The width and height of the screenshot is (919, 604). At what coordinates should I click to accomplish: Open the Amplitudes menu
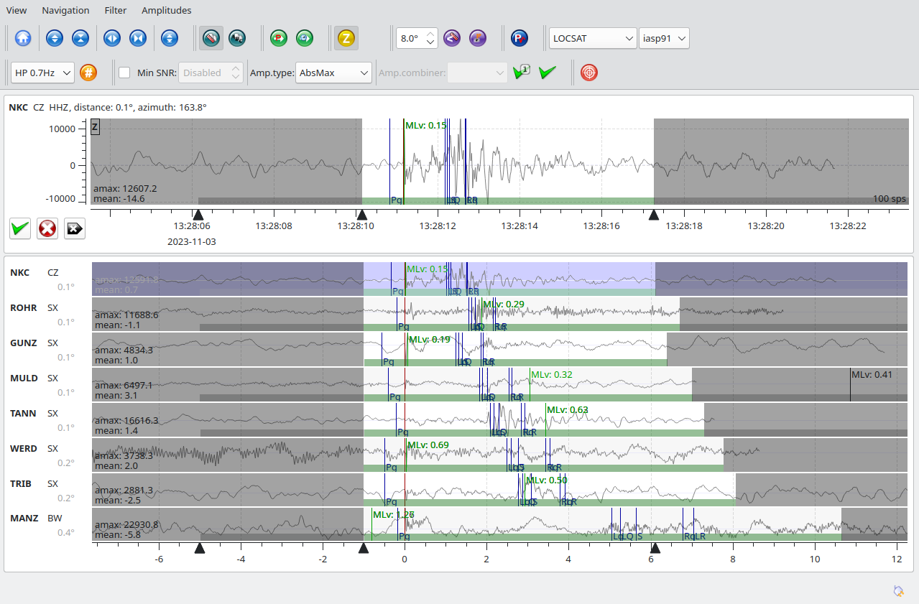click(x=166, y=10)
